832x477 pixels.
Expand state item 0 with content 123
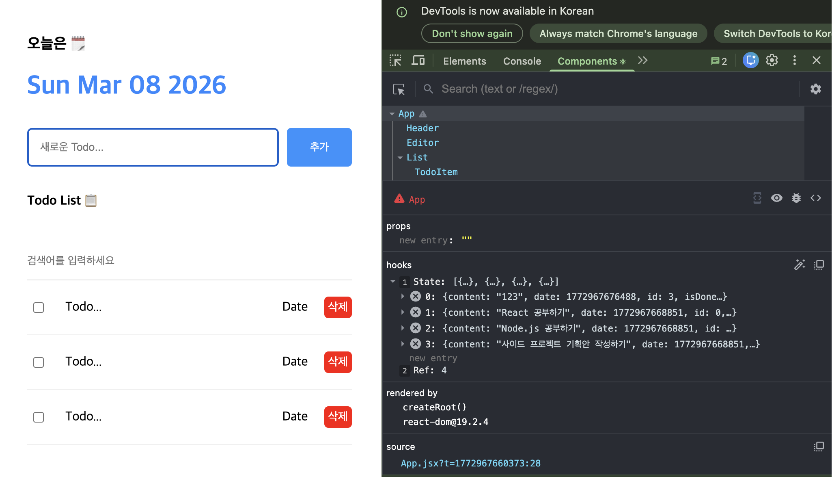403,297
